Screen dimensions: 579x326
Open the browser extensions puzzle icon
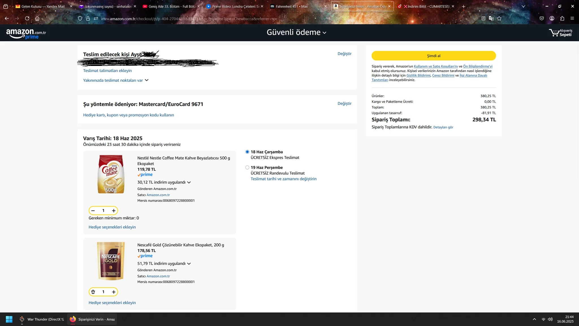[x=562, y=18]
